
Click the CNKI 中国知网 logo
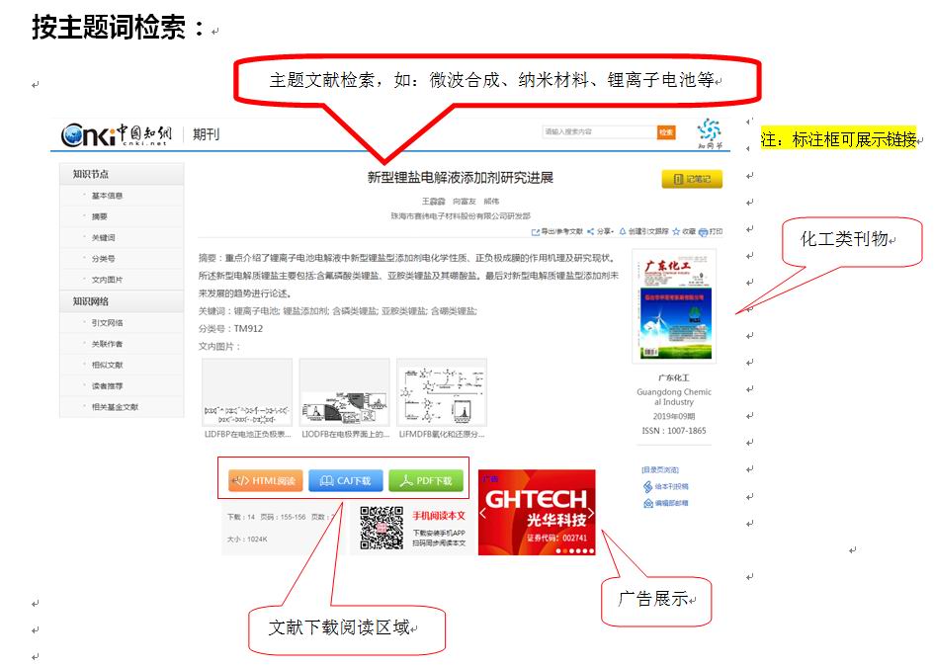tap(117, 133)
